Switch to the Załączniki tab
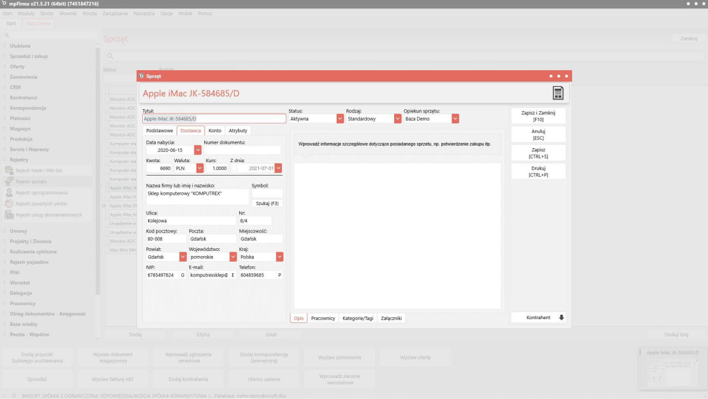The image size is (708, 399). (391, 318)
